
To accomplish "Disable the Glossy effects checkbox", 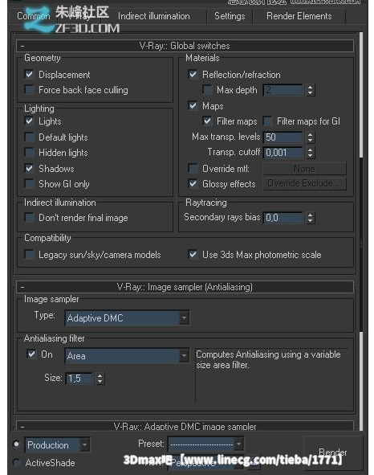I will click(193, 183).
